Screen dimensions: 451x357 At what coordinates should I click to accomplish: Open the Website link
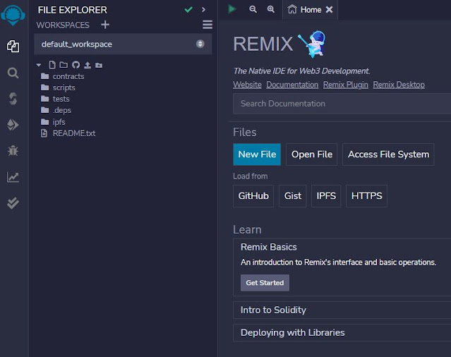(x=247, y=85)
